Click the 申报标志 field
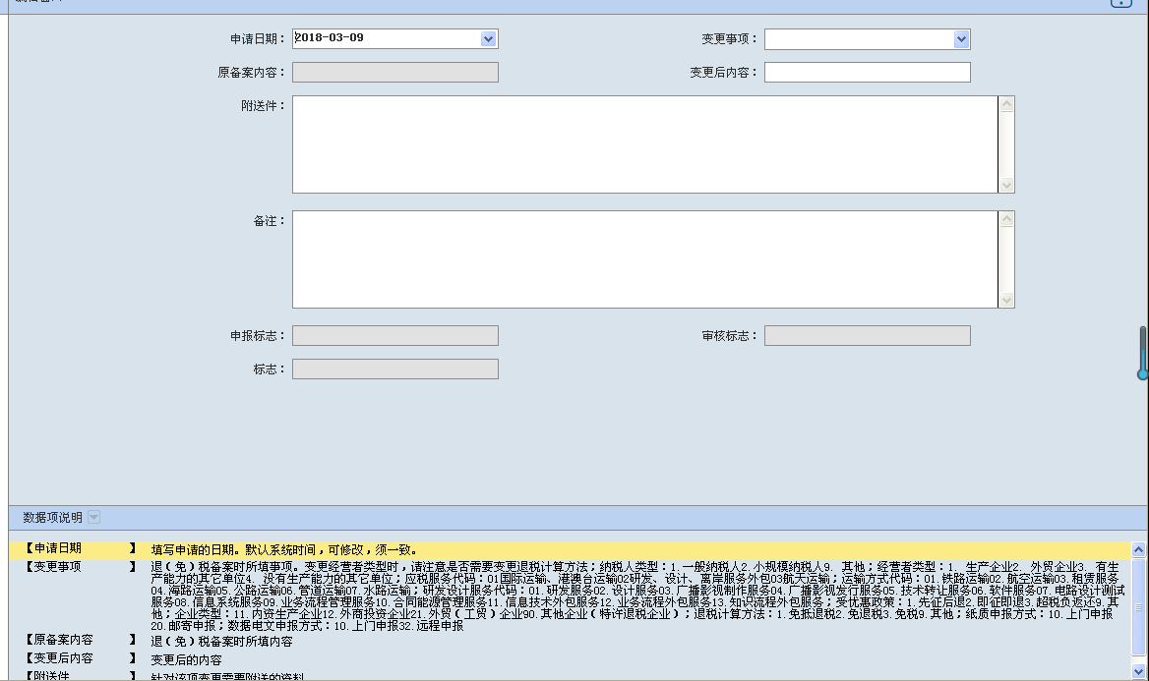 coord(394,336)
